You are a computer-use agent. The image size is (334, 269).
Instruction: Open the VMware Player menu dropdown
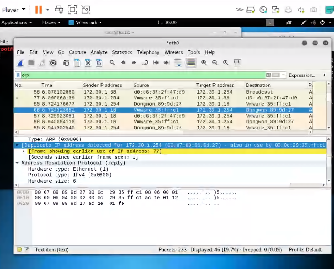pyautogui.click(x=14, y=10)
